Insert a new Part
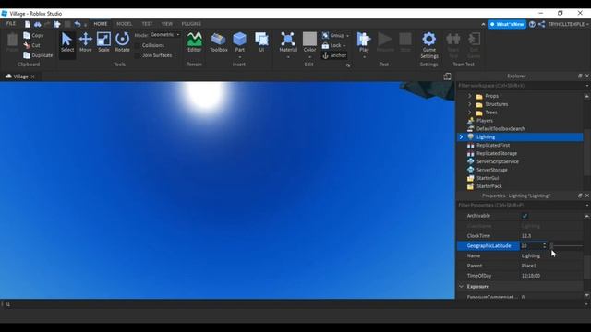 click(240, 41)
